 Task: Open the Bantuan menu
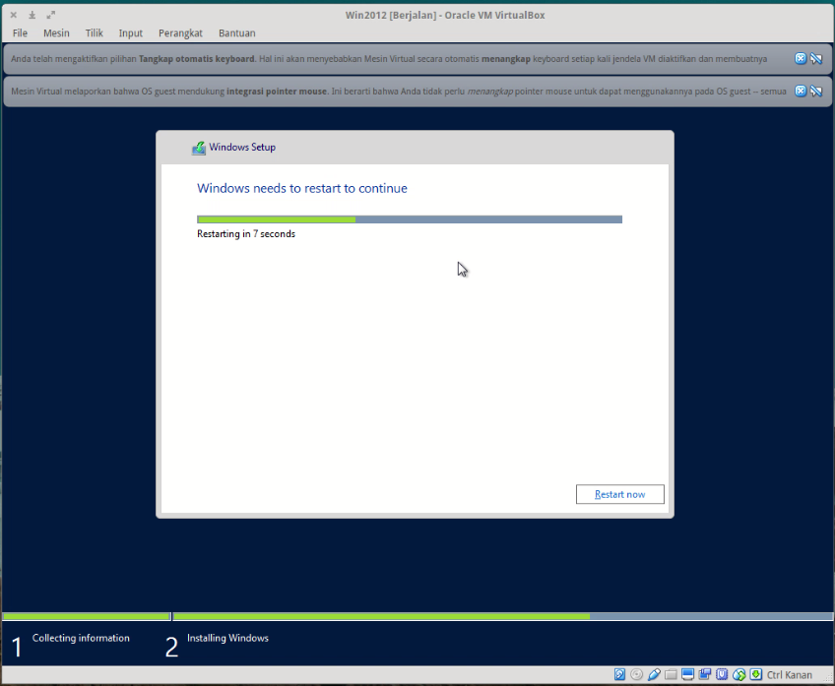236,32
